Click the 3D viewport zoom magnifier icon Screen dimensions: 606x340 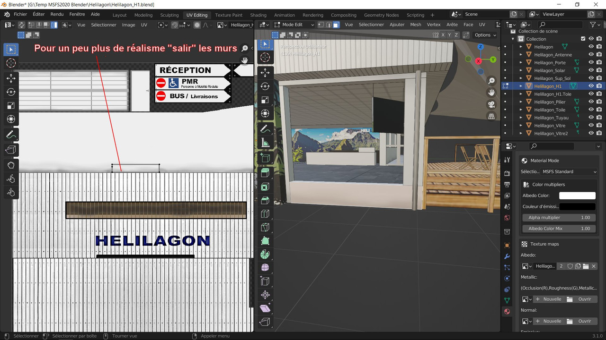[x=491, y=81]
